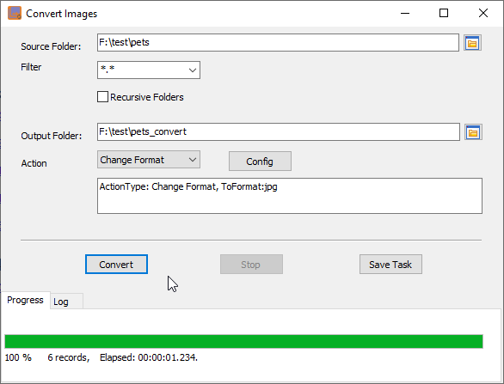Expand the Action dropdown set to Change Format
The width and height of the screenshot is (504, 384).
[149, 160]
